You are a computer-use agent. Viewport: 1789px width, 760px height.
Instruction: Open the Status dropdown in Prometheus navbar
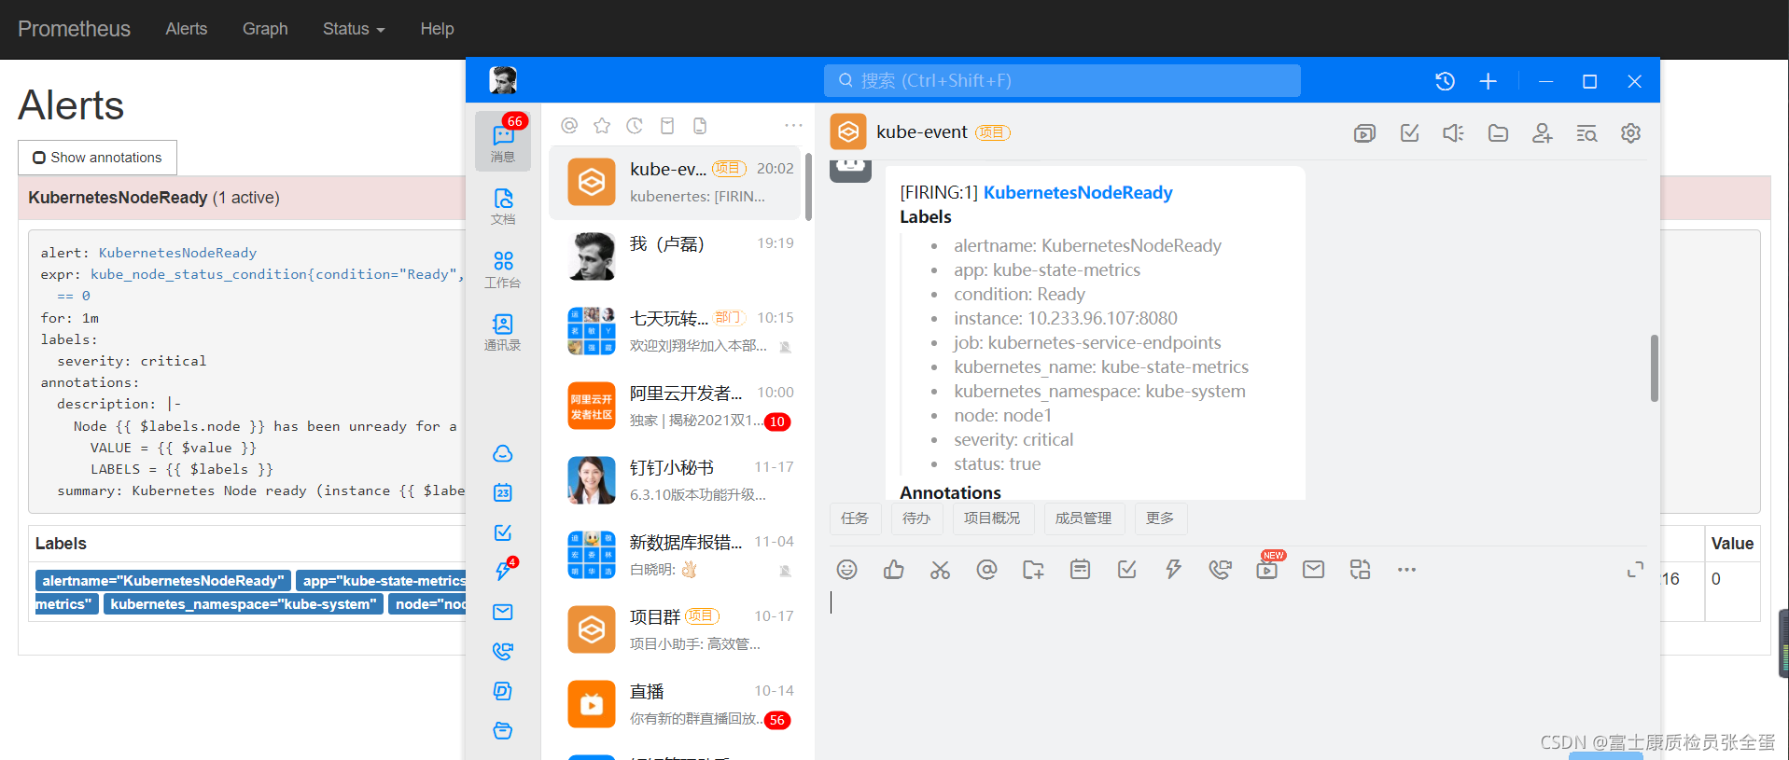[x=354, y=29]
